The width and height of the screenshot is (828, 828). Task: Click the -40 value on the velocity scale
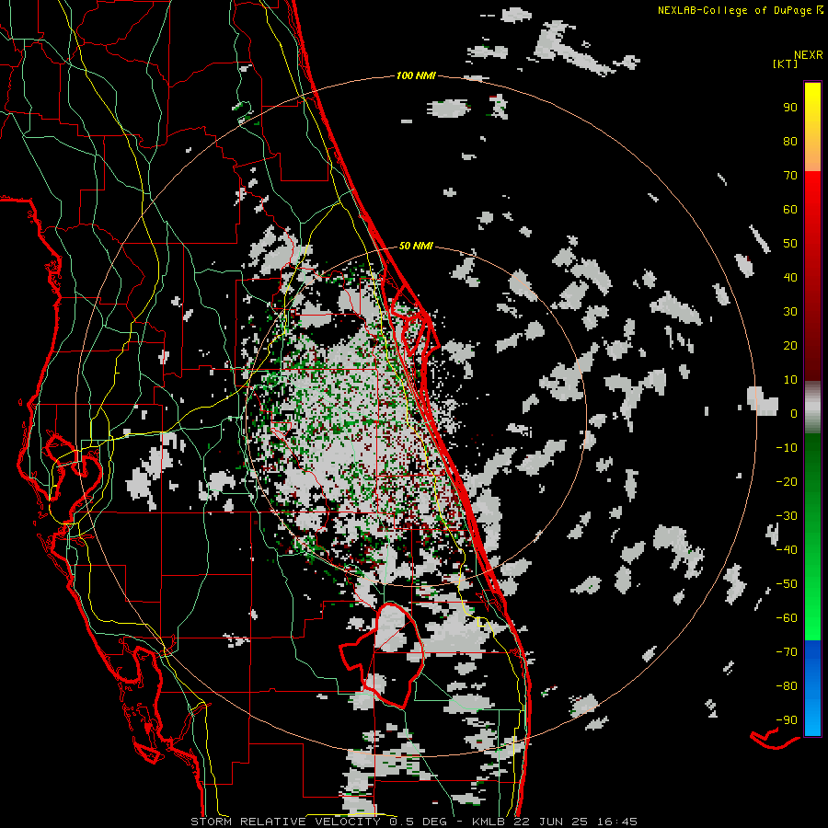(x=787, y=550)
